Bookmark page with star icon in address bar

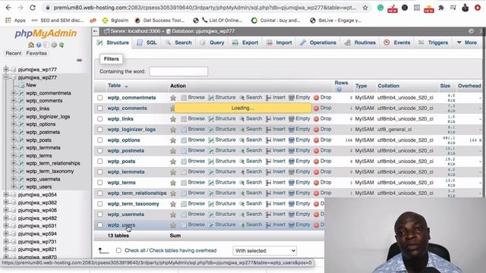(x=365, y=8)
